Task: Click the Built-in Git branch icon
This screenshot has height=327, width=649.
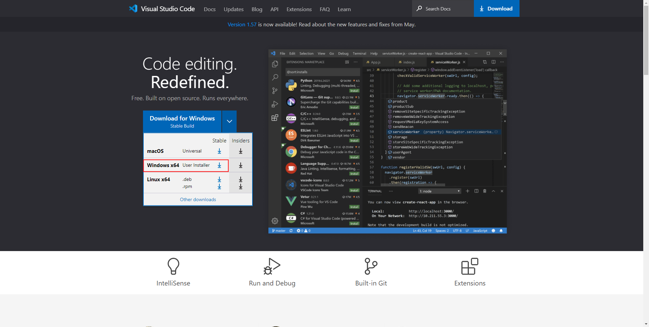Action: coord(371,266)
